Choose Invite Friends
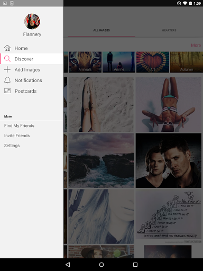 click(17, 135)
